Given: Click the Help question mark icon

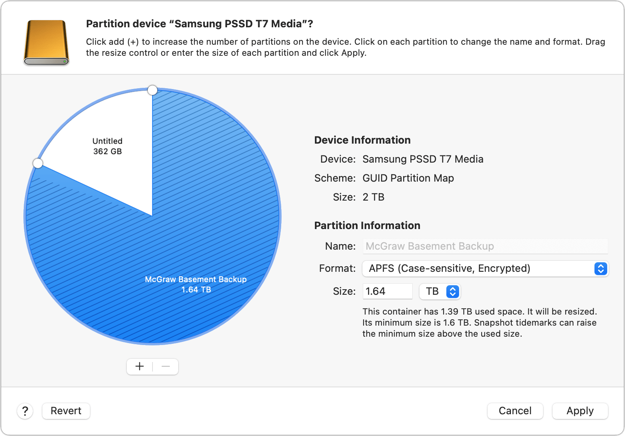Looking at the screenshot, I should tap(25, 411).
